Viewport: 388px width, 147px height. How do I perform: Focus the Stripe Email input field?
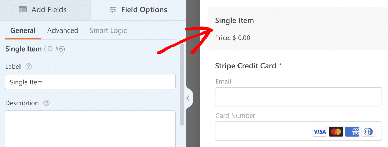coord(298,97)
